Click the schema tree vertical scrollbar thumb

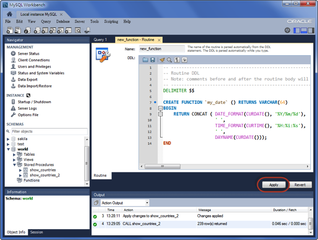(87, 163)
